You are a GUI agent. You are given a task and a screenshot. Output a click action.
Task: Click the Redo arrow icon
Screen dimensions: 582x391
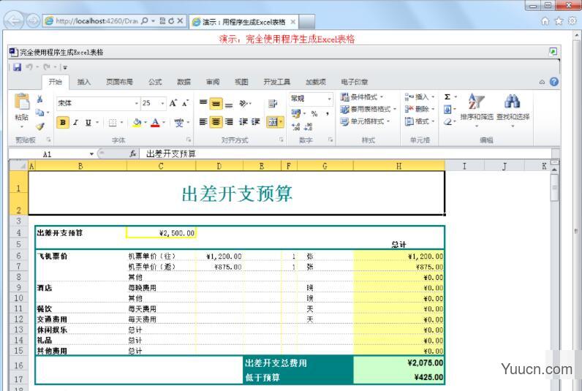point(46,67)
